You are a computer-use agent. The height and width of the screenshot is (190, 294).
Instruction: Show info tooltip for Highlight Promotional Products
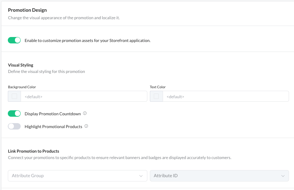click(86, 126)
